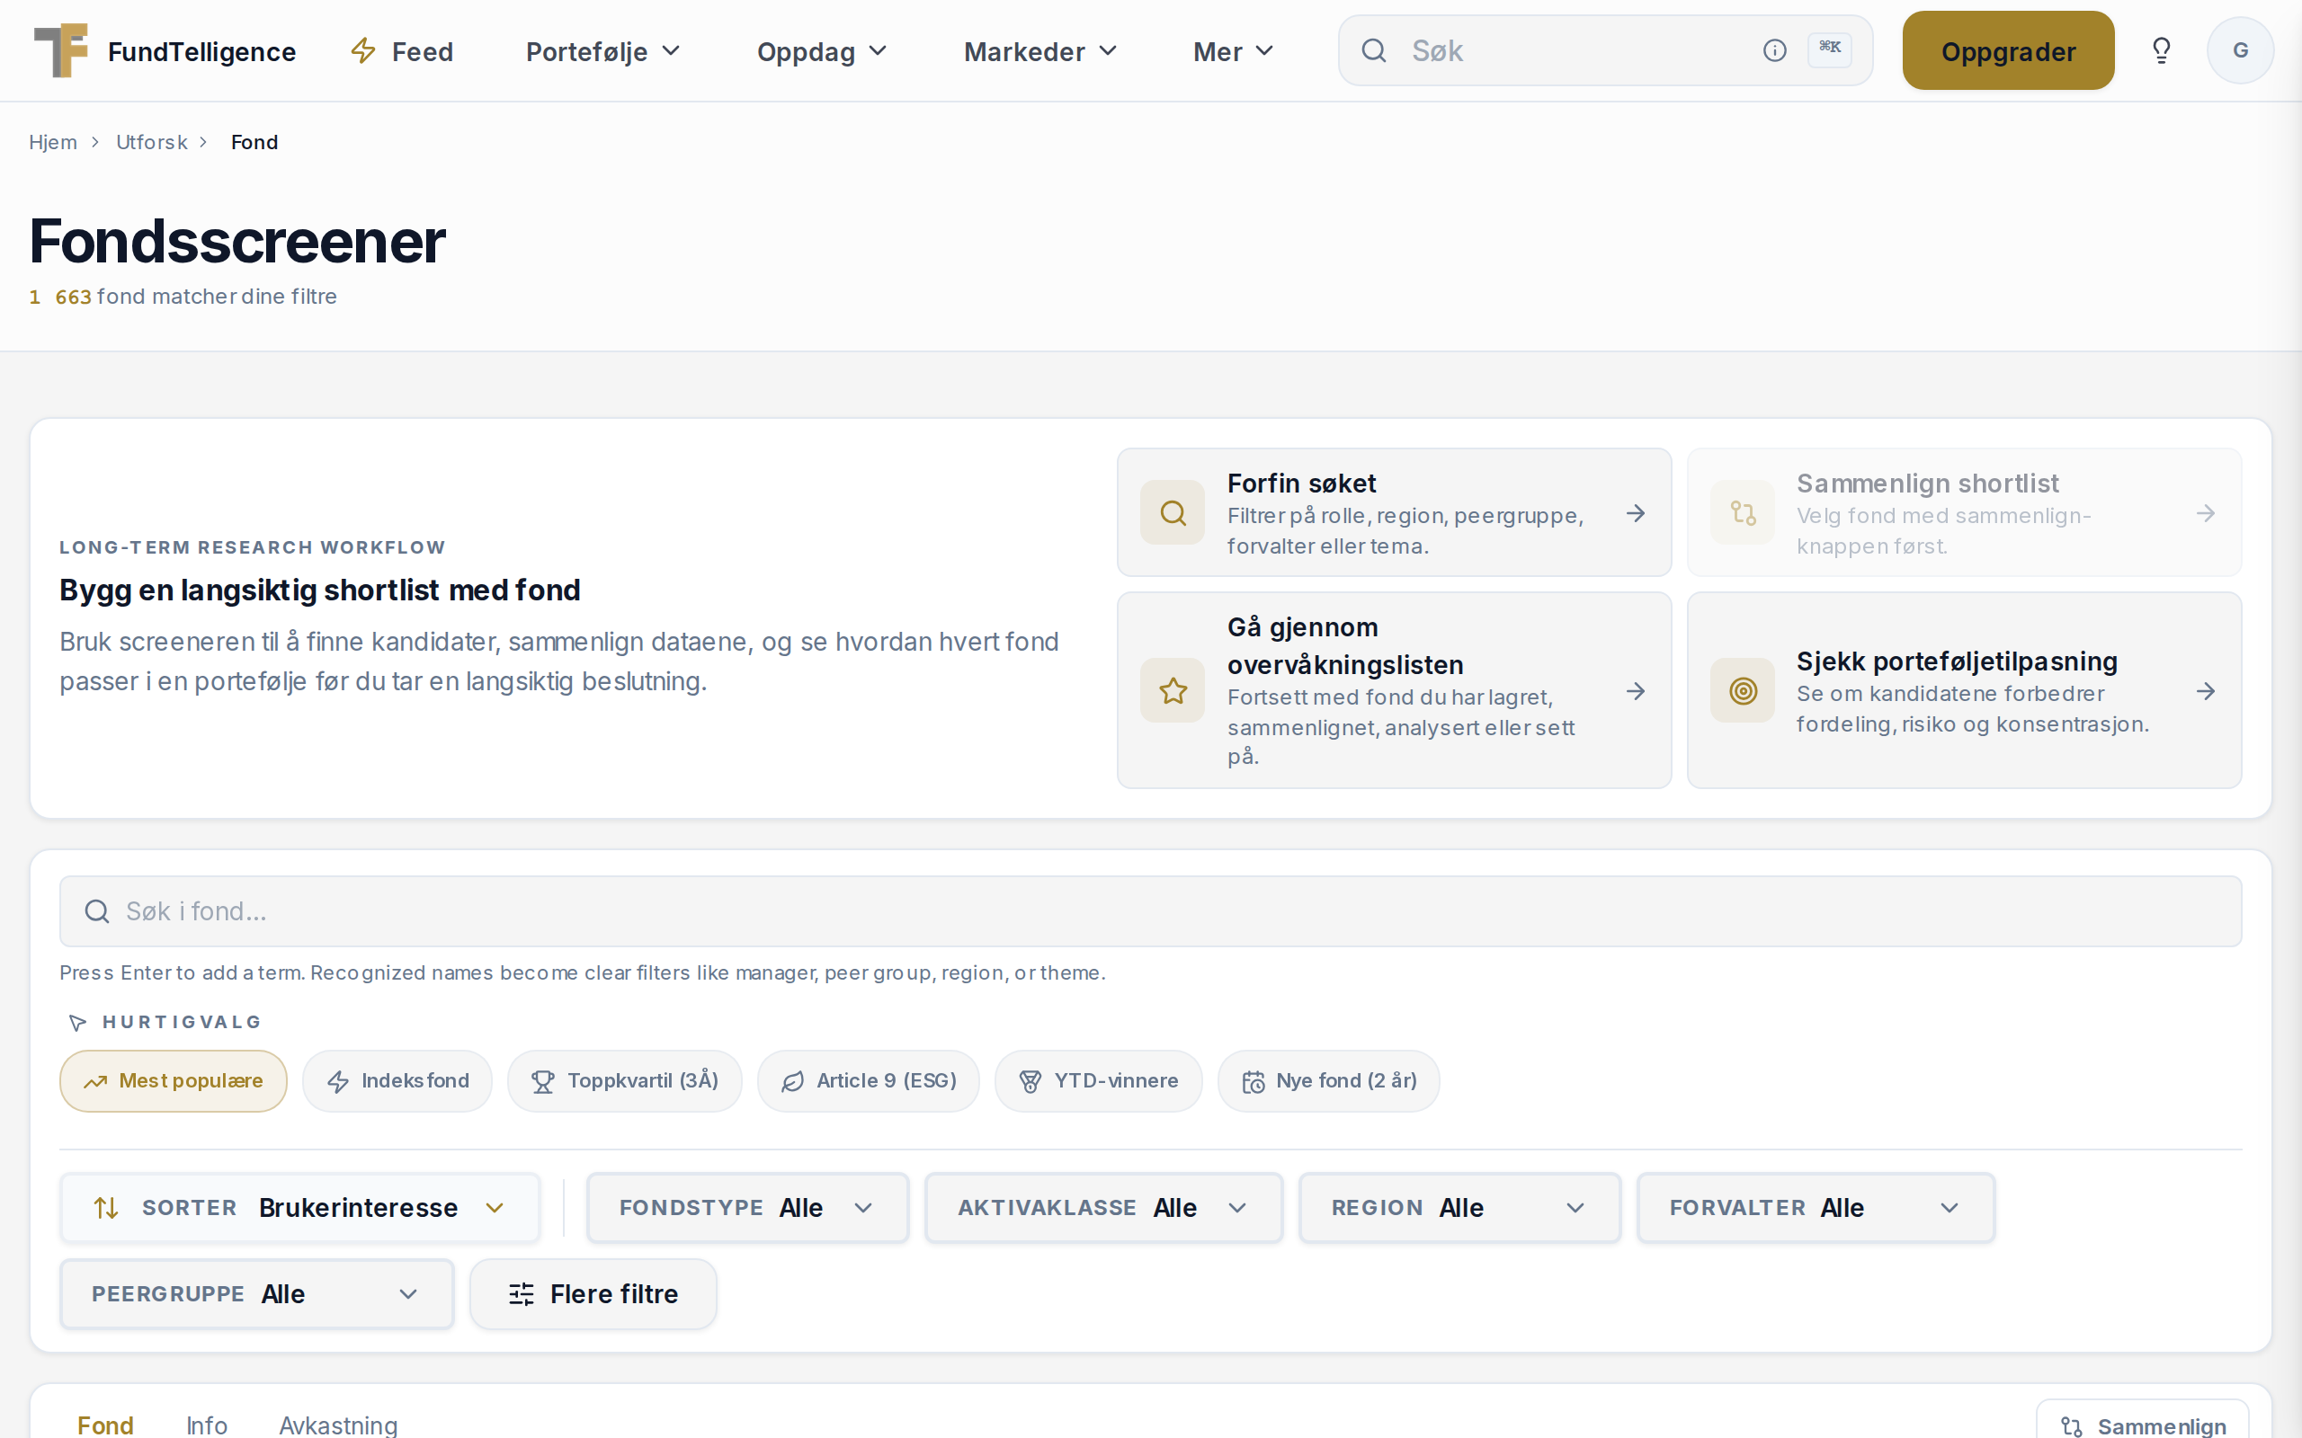
Task: Open the lightbulb tips icon
Action: tap(2161, 50)
